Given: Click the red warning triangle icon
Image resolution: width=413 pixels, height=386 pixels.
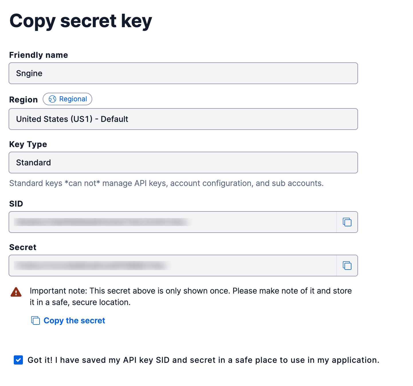Looking at the screenshot, I should pyautogui.click(x=16, y=292).
